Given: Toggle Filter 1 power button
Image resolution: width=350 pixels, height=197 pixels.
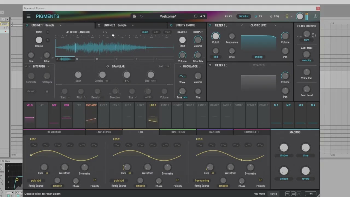Looking at the screenshot, I should pos(210,25).
